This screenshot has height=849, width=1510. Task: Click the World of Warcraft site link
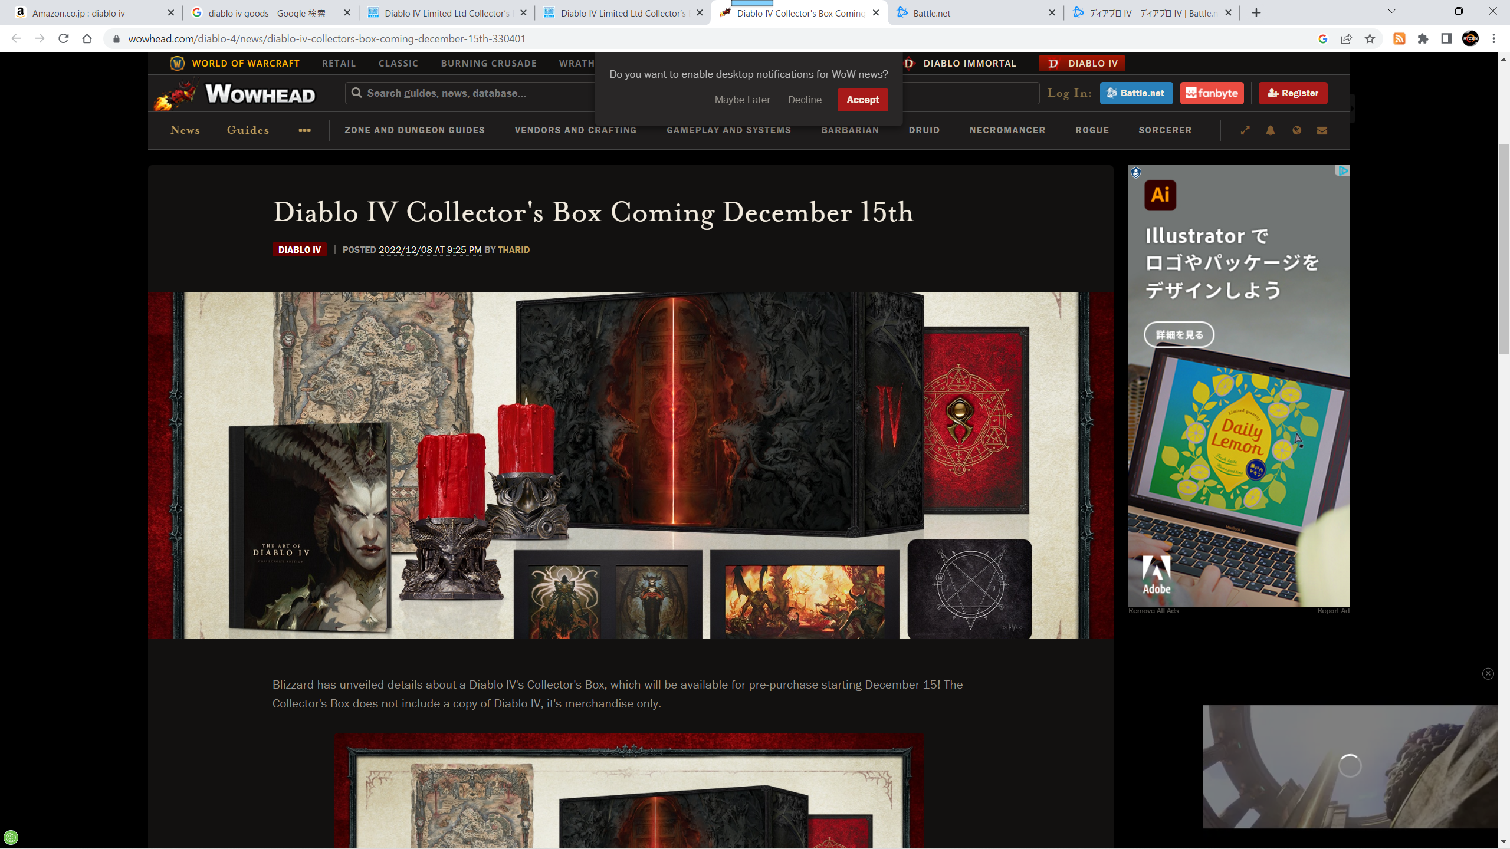point(235,64)
